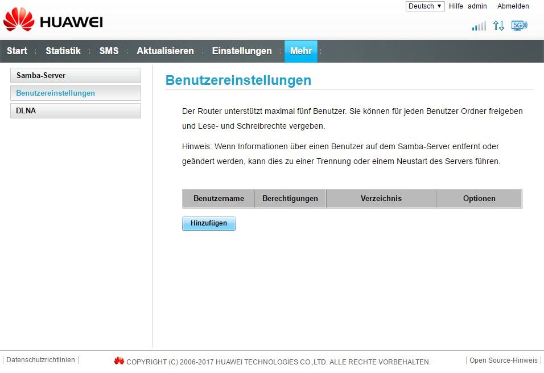Click the 5G Wi-Fi status icon

point(519,26)
